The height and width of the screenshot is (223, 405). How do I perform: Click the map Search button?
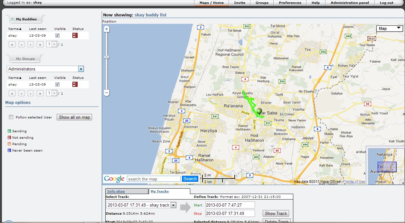190,179
